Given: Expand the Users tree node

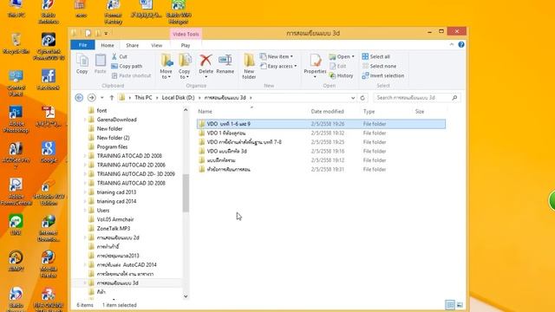Looking at the screenshot, I should [x=85, y=210].
